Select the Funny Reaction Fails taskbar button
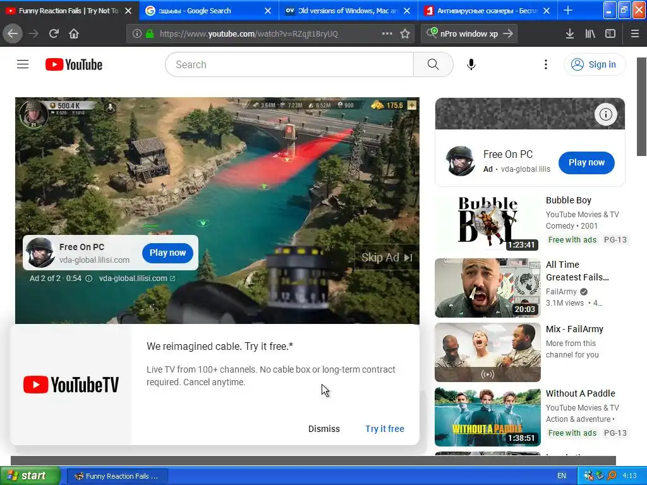Viewport: 647px width, 485px height. click(117, 476)
